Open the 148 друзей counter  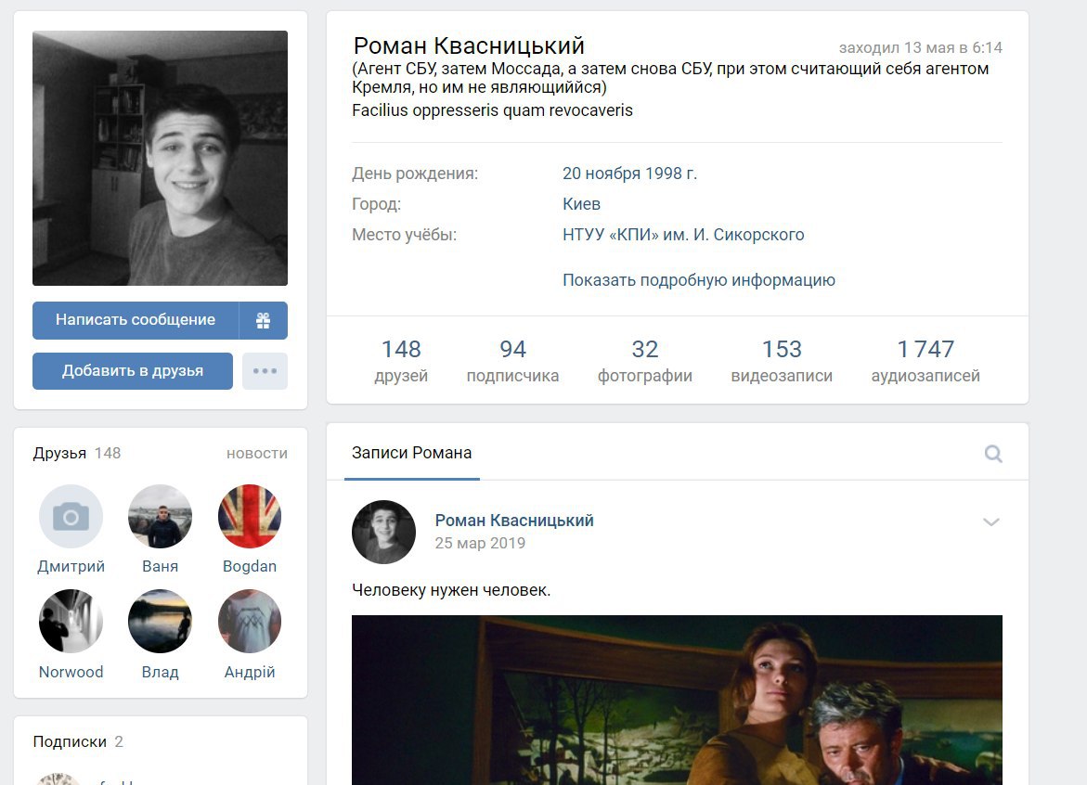[401, 360]
